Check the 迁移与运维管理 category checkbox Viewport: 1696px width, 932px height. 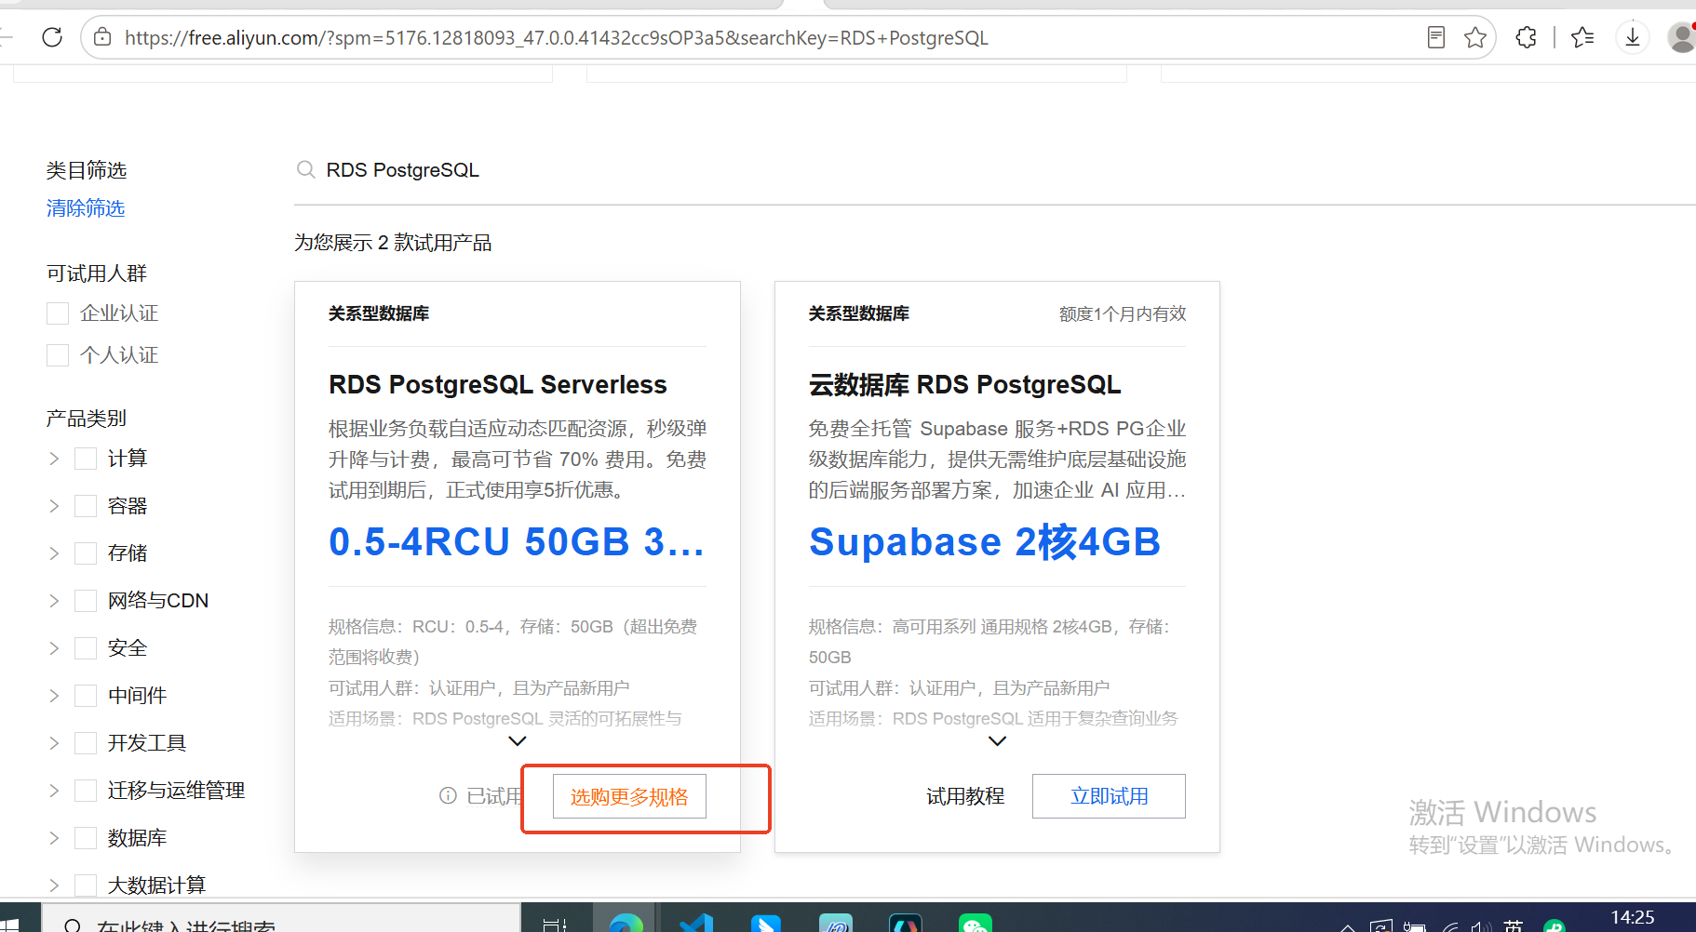86,791
